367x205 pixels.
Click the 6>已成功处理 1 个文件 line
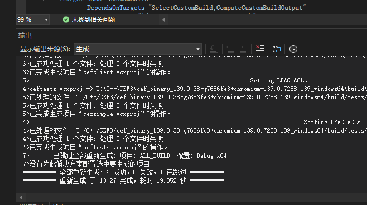point(93,64)
